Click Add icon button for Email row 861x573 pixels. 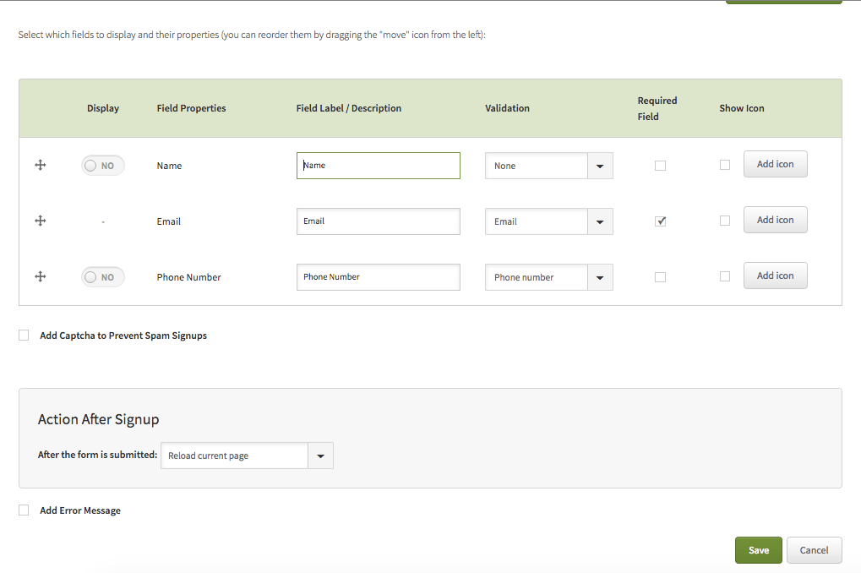click(776, 220)
